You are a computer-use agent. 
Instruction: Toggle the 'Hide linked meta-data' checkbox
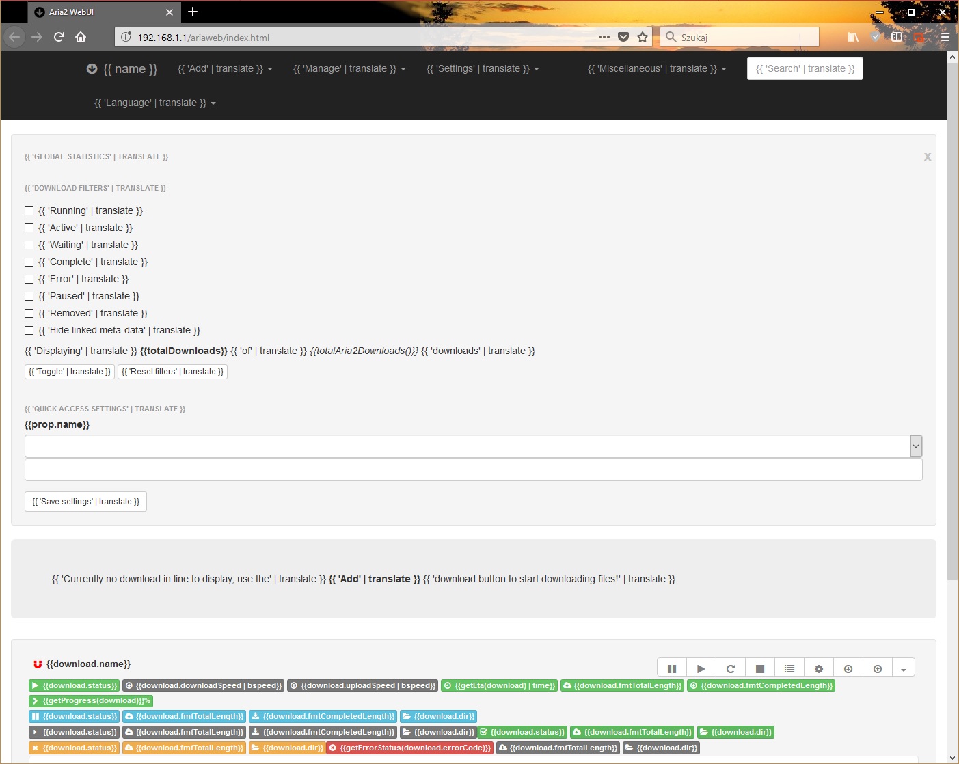click(x=29, y=331)
